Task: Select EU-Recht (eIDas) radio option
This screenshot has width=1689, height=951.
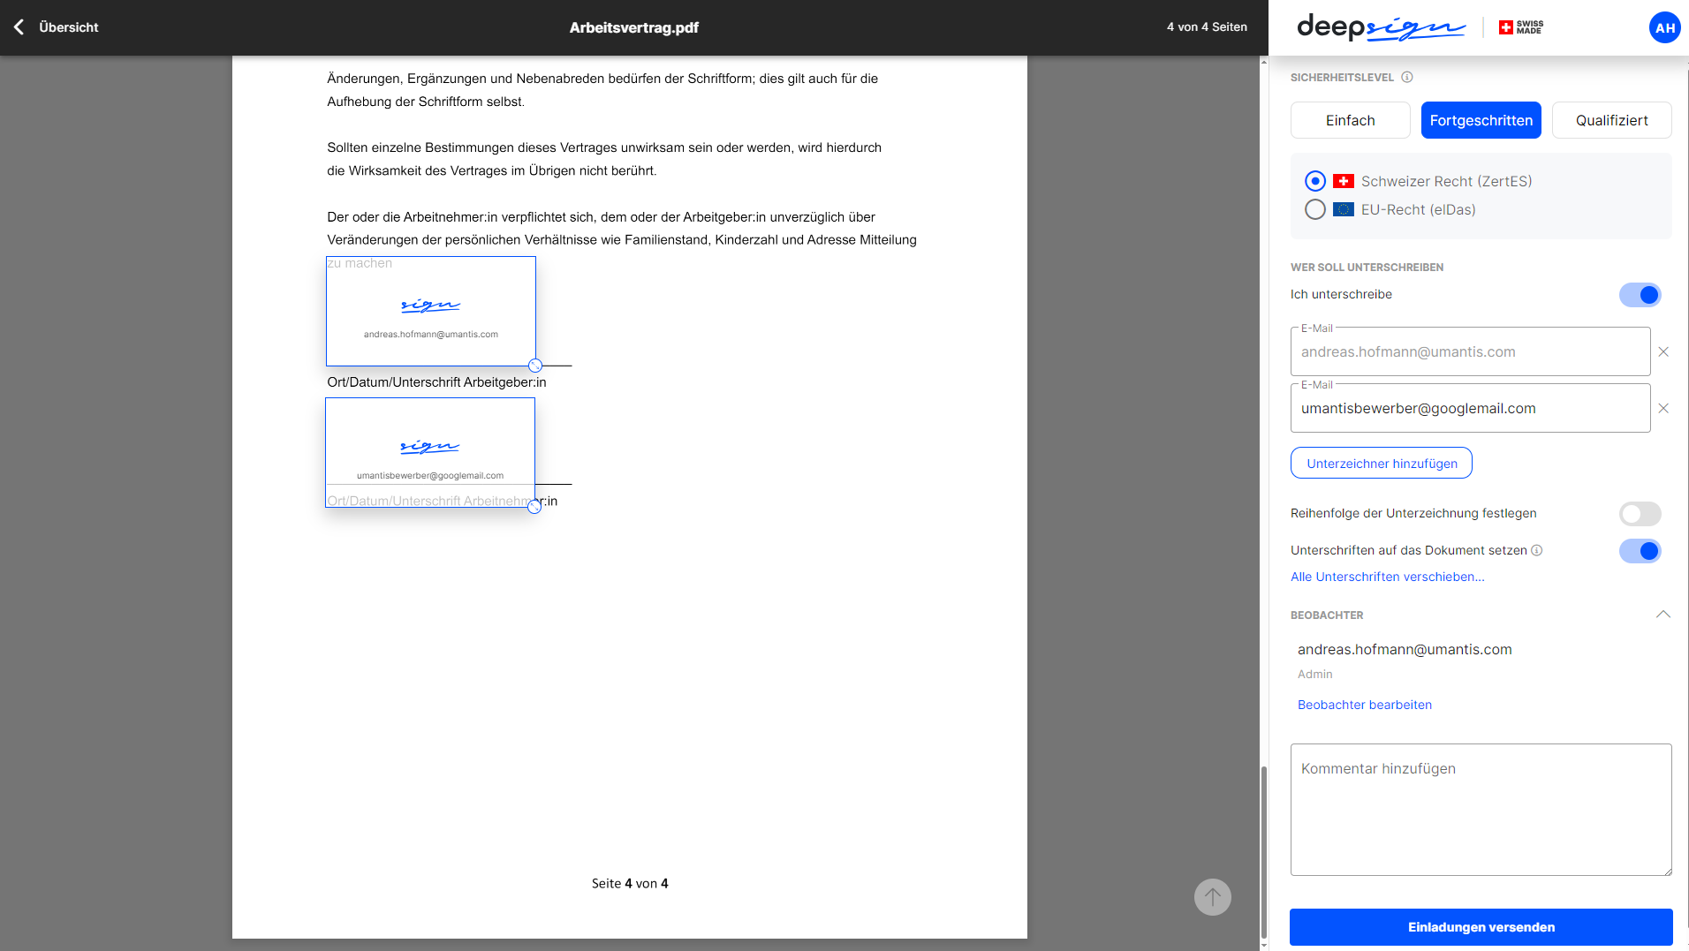Action: (1315, 210)
